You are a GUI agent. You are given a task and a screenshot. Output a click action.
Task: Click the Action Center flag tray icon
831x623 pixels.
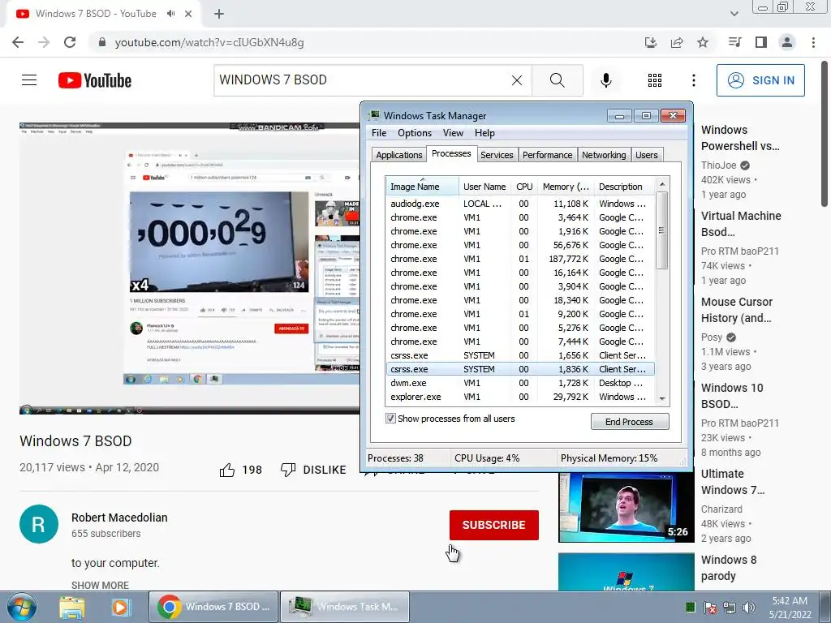[x=710, y=608]
